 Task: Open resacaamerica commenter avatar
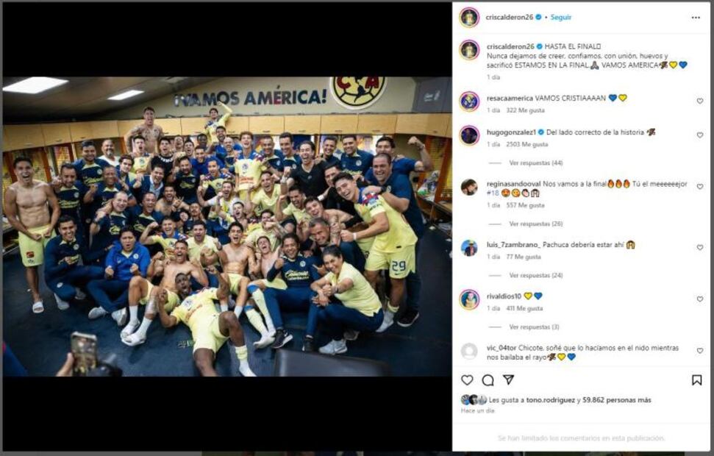pos(469,101)
